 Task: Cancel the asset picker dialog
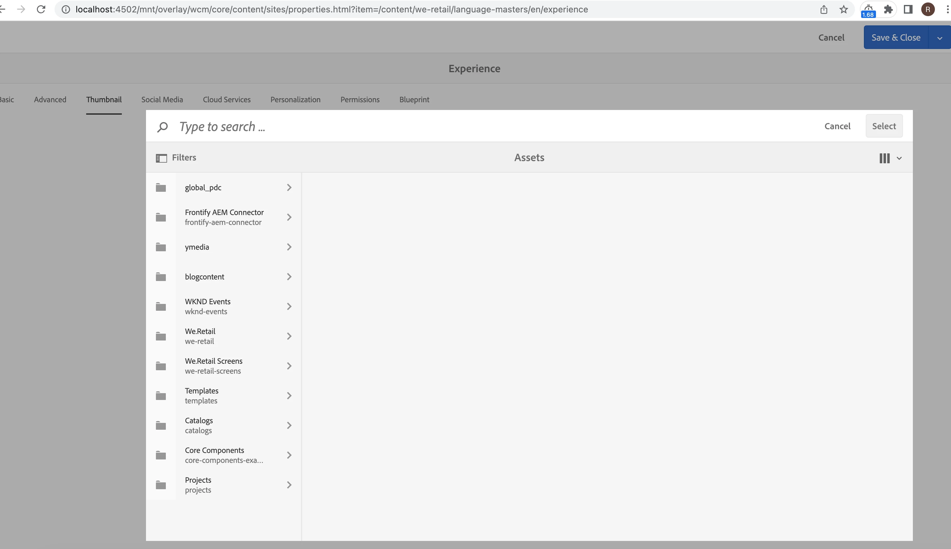click(837, 126)
